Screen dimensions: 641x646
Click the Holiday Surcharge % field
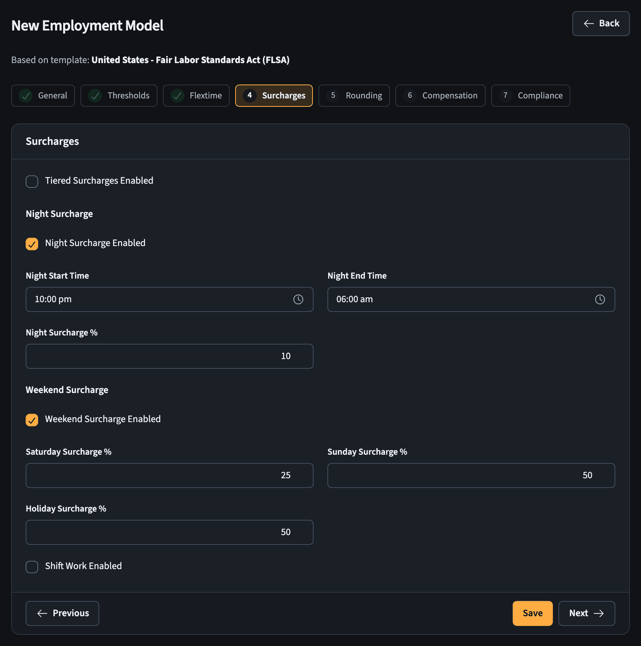click(x=169, y=532)
